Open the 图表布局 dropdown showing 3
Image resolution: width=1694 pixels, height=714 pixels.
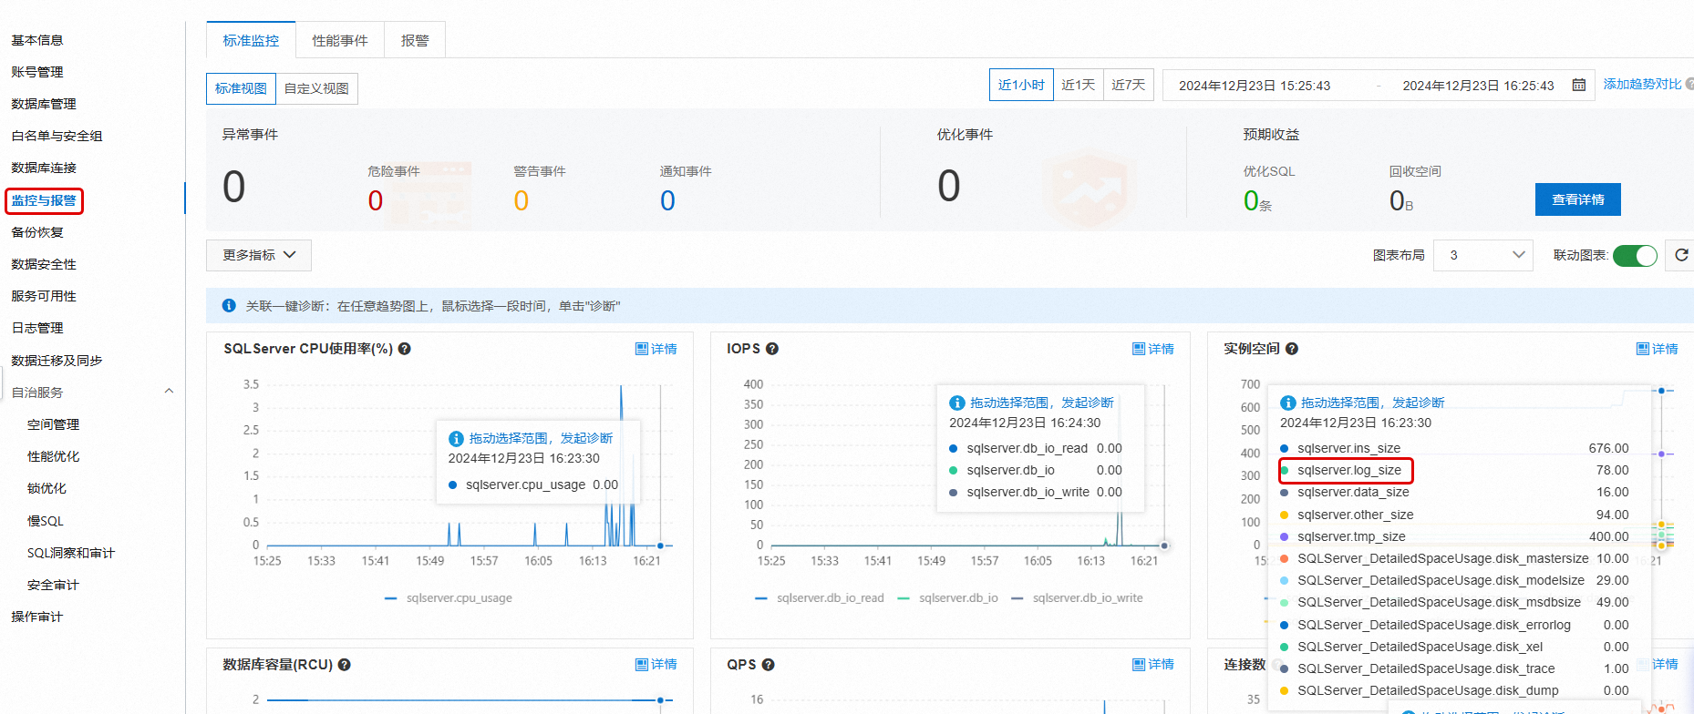point(1483,255)
